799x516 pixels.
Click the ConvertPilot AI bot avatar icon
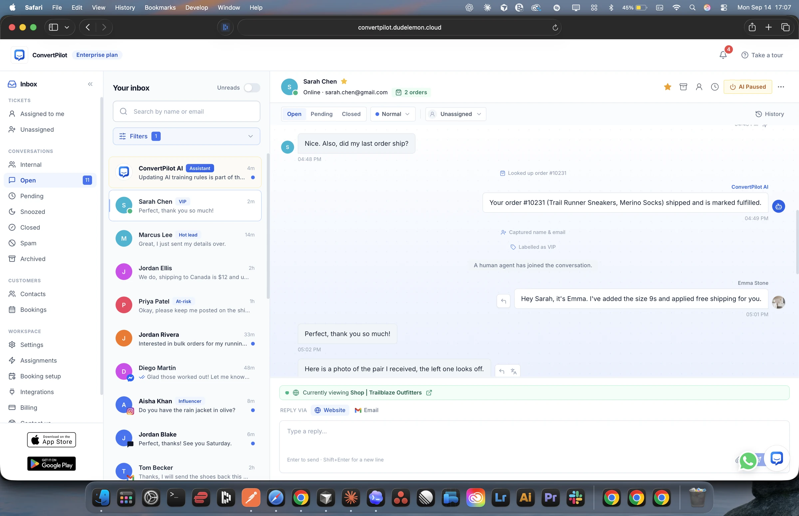point(779,206)
